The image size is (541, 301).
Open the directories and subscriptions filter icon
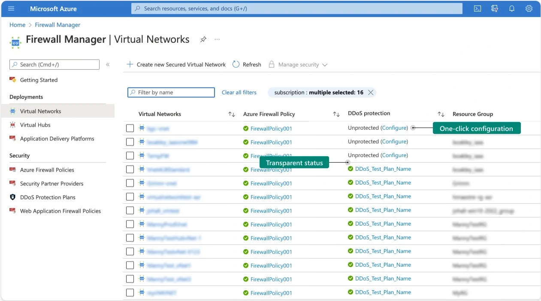(494, 9)
